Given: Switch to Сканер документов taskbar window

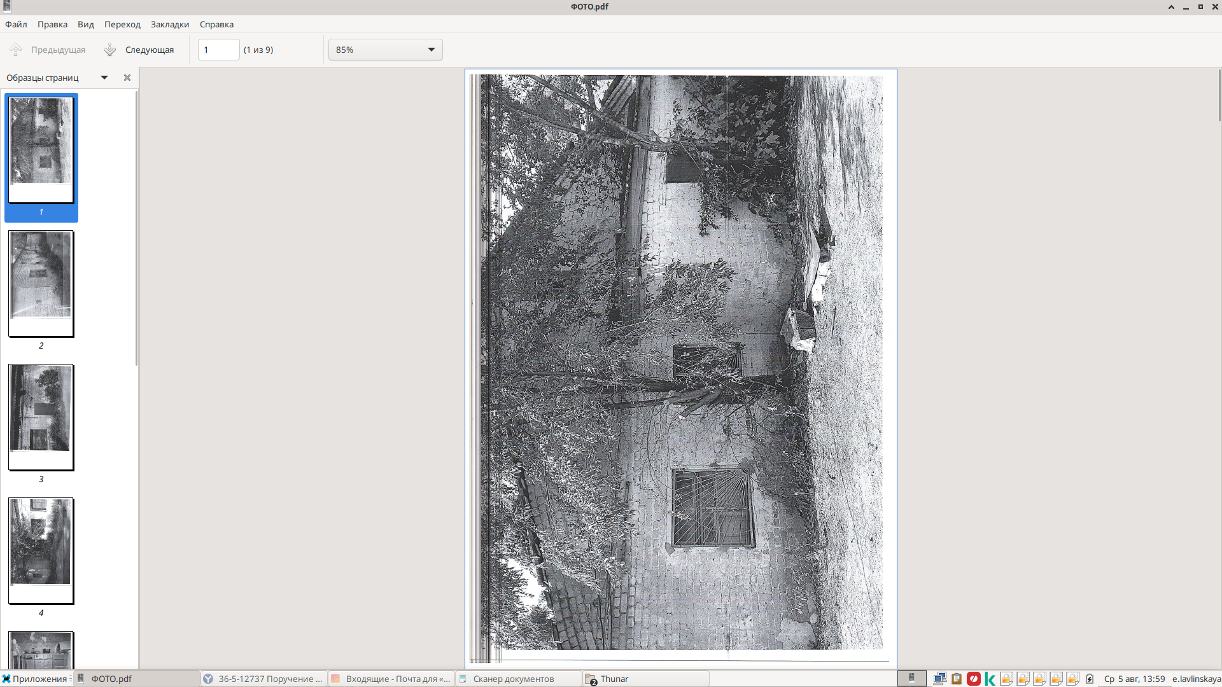Looking at the screenshot, I should pos(519,679).
